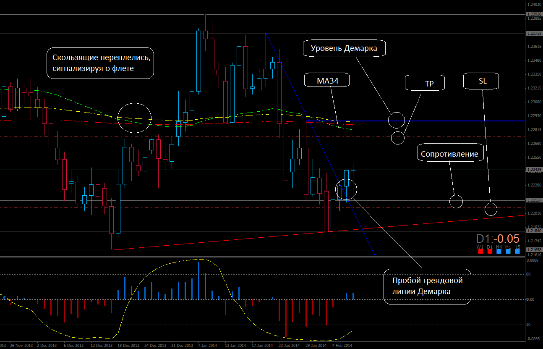Image resolution: width=543 pixels, height=349 pixels.
Task: Click the 1.23615 price scale value
Action: [534, 46]
